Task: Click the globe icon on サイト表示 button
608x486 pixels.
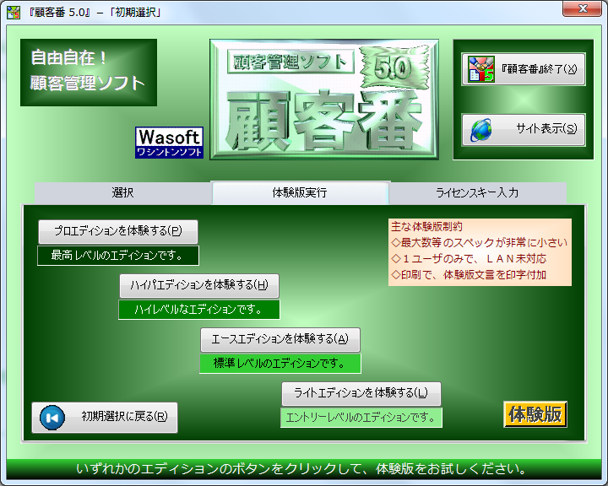Action: [480, 130]
